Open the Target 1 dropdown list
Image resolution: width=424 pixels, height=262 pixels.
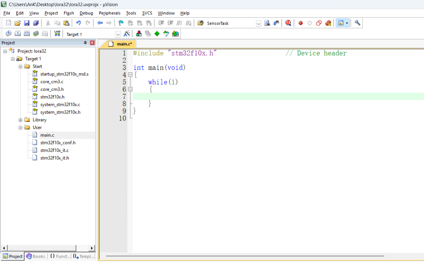tap(118, 34)
